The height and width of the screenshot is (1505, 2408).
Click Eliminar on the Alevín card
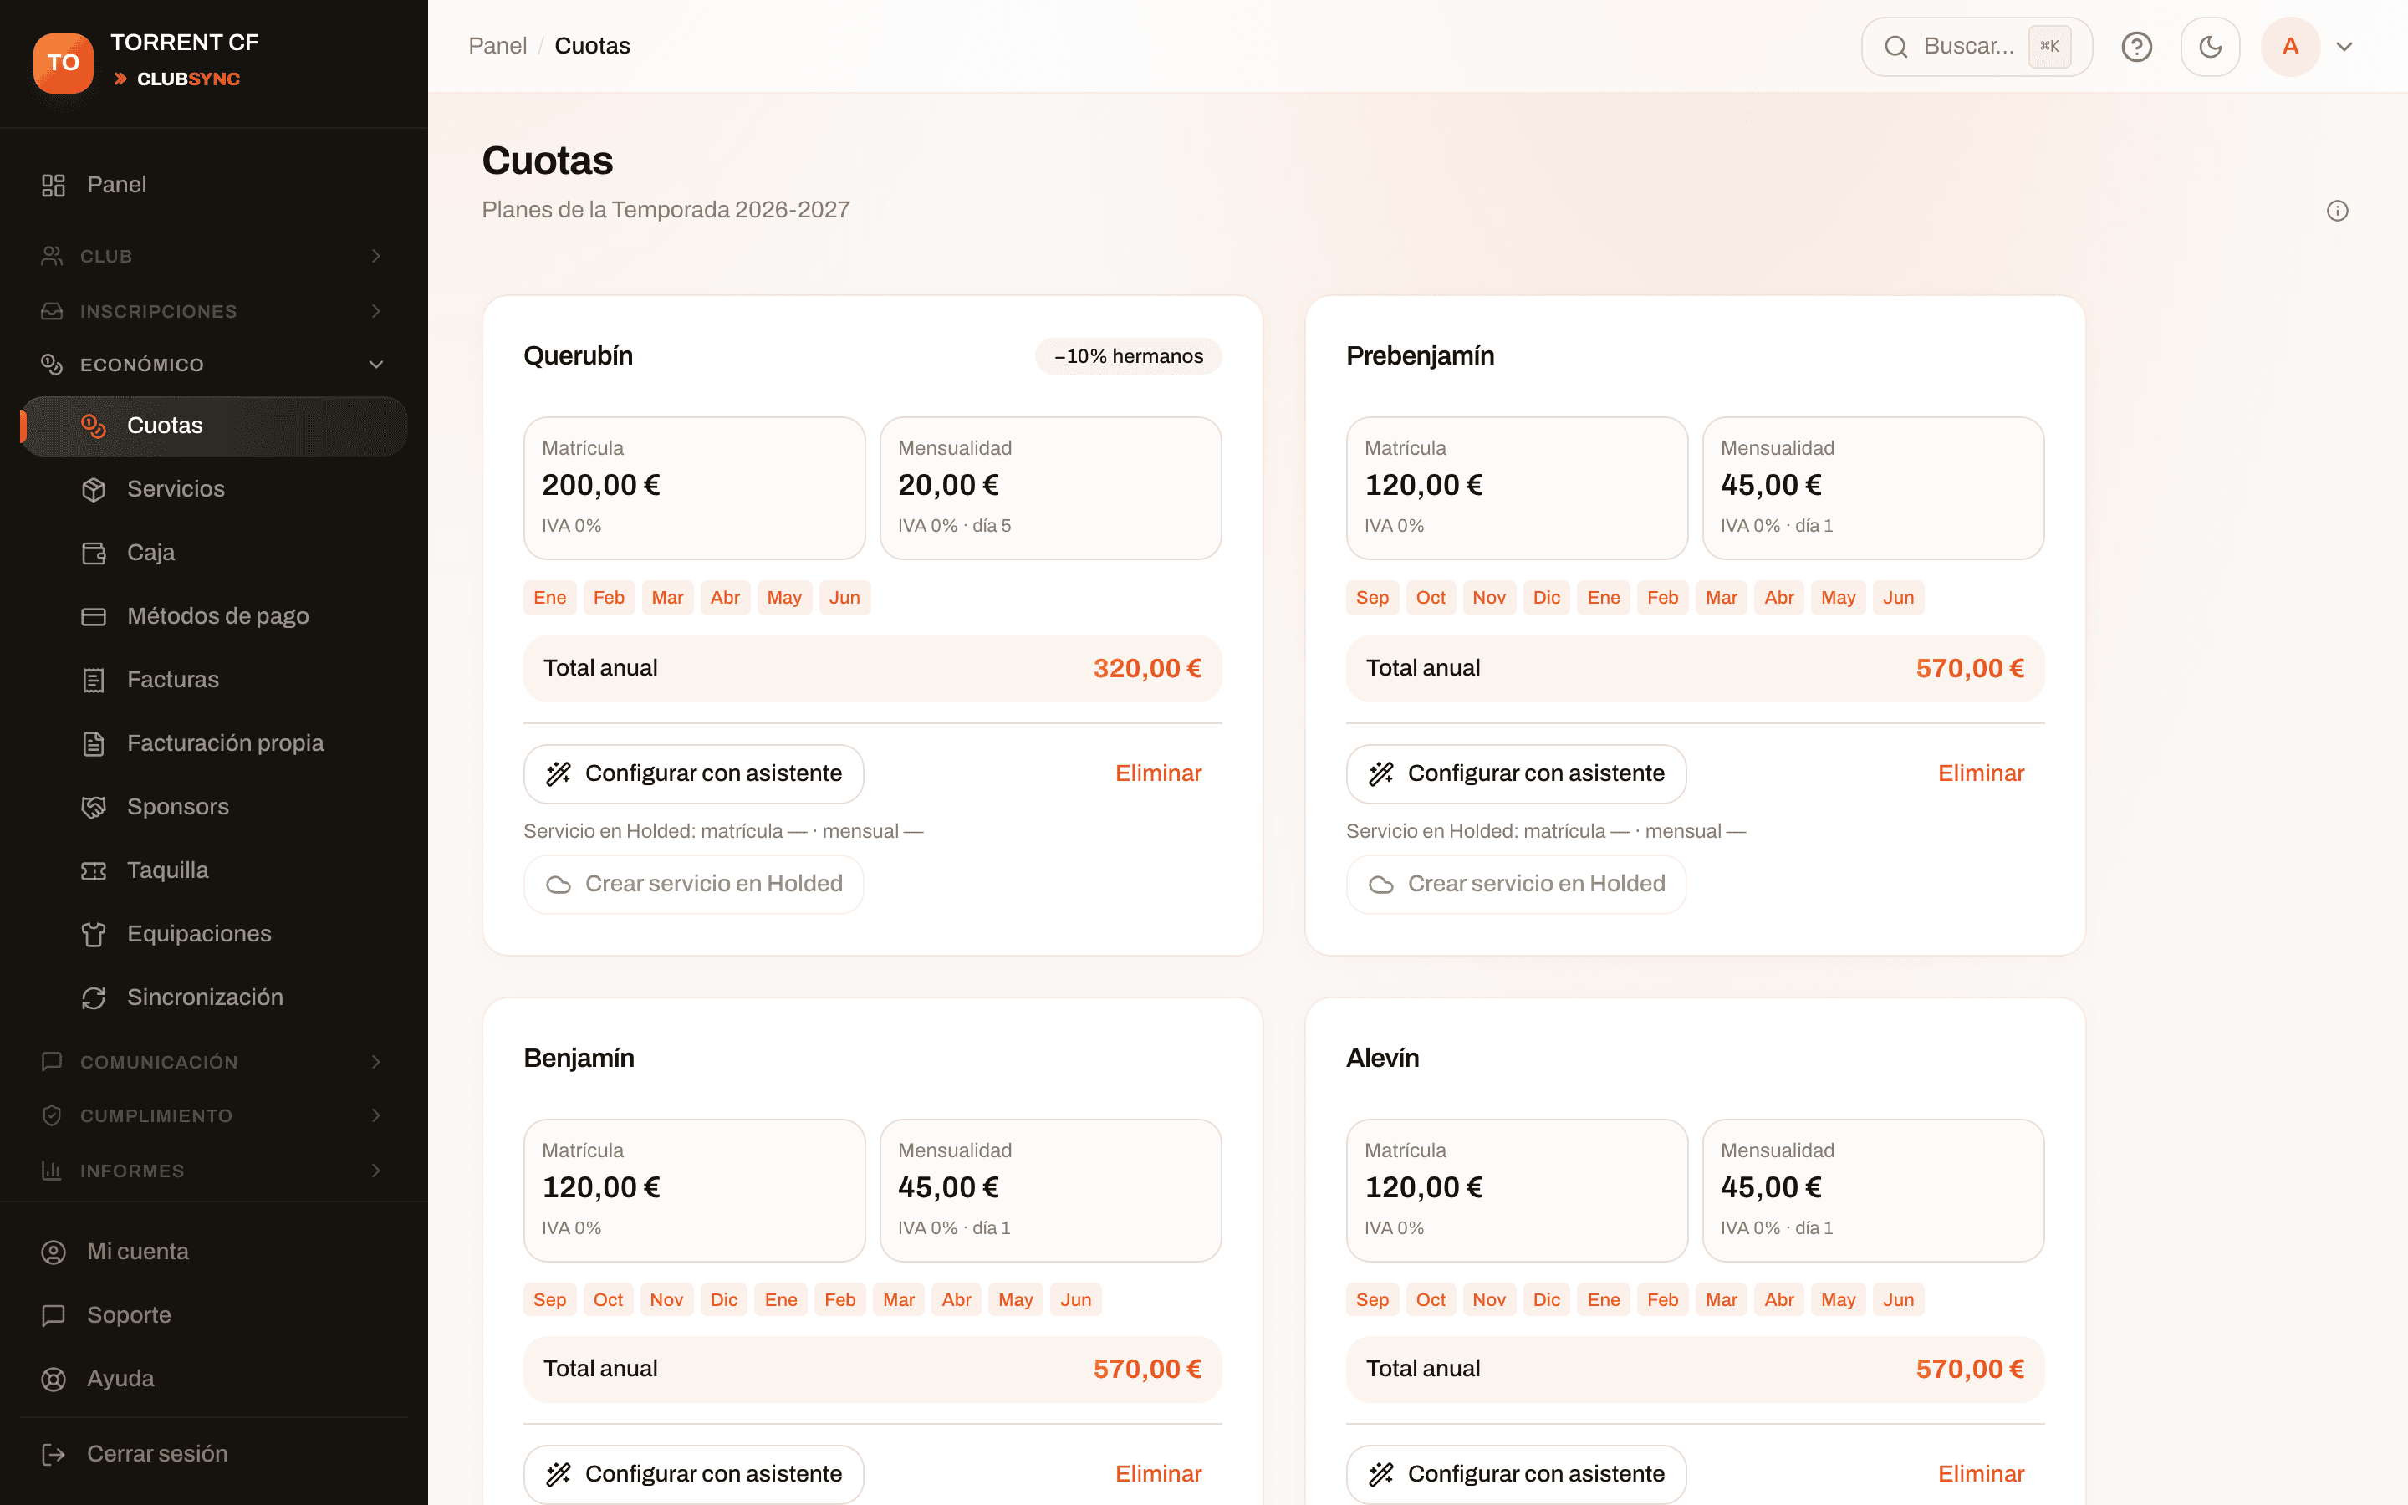[1981, 1475]
